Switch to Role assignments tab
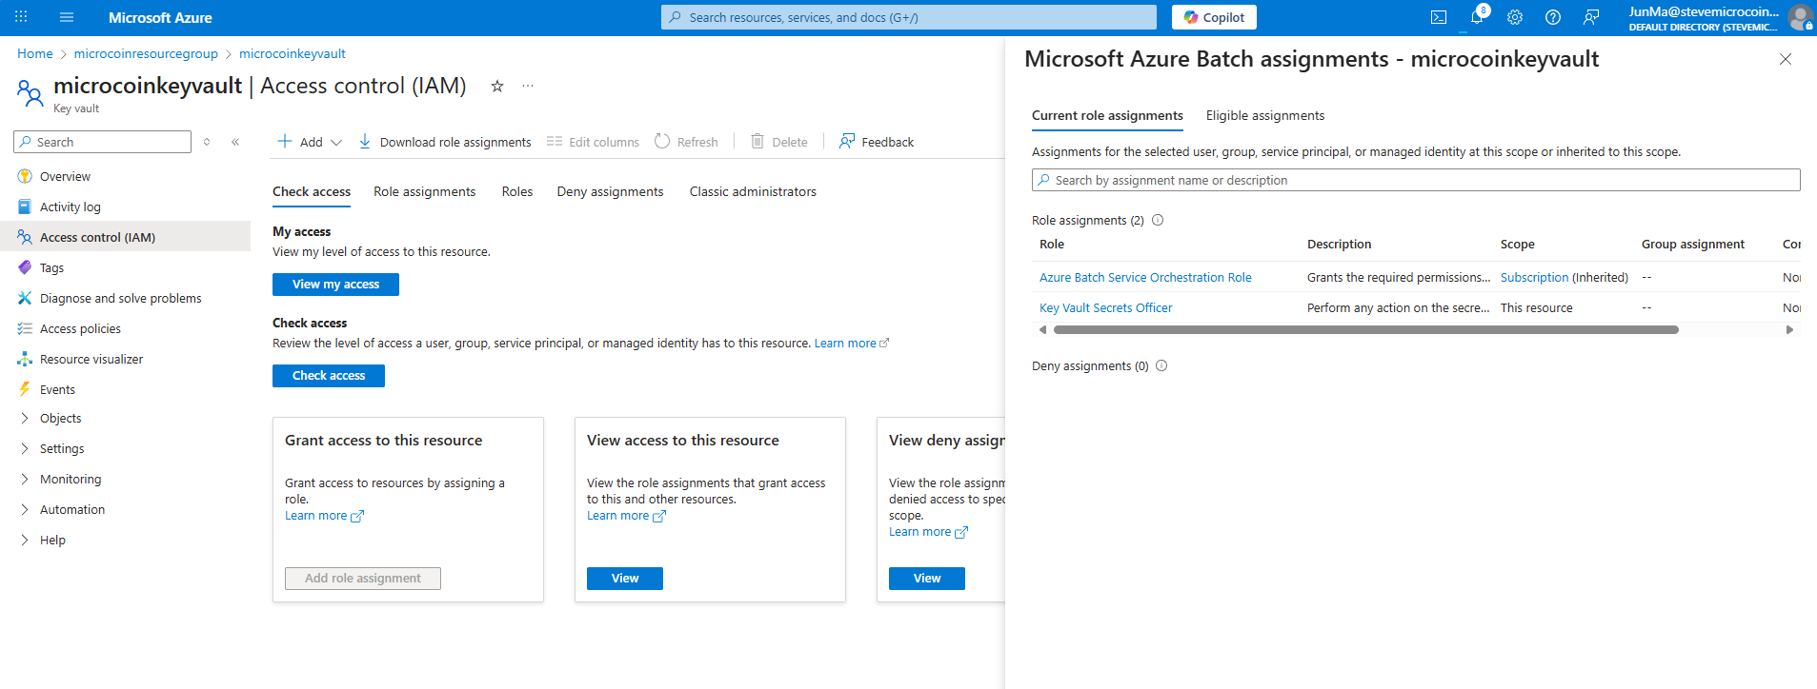 (424, 191)
